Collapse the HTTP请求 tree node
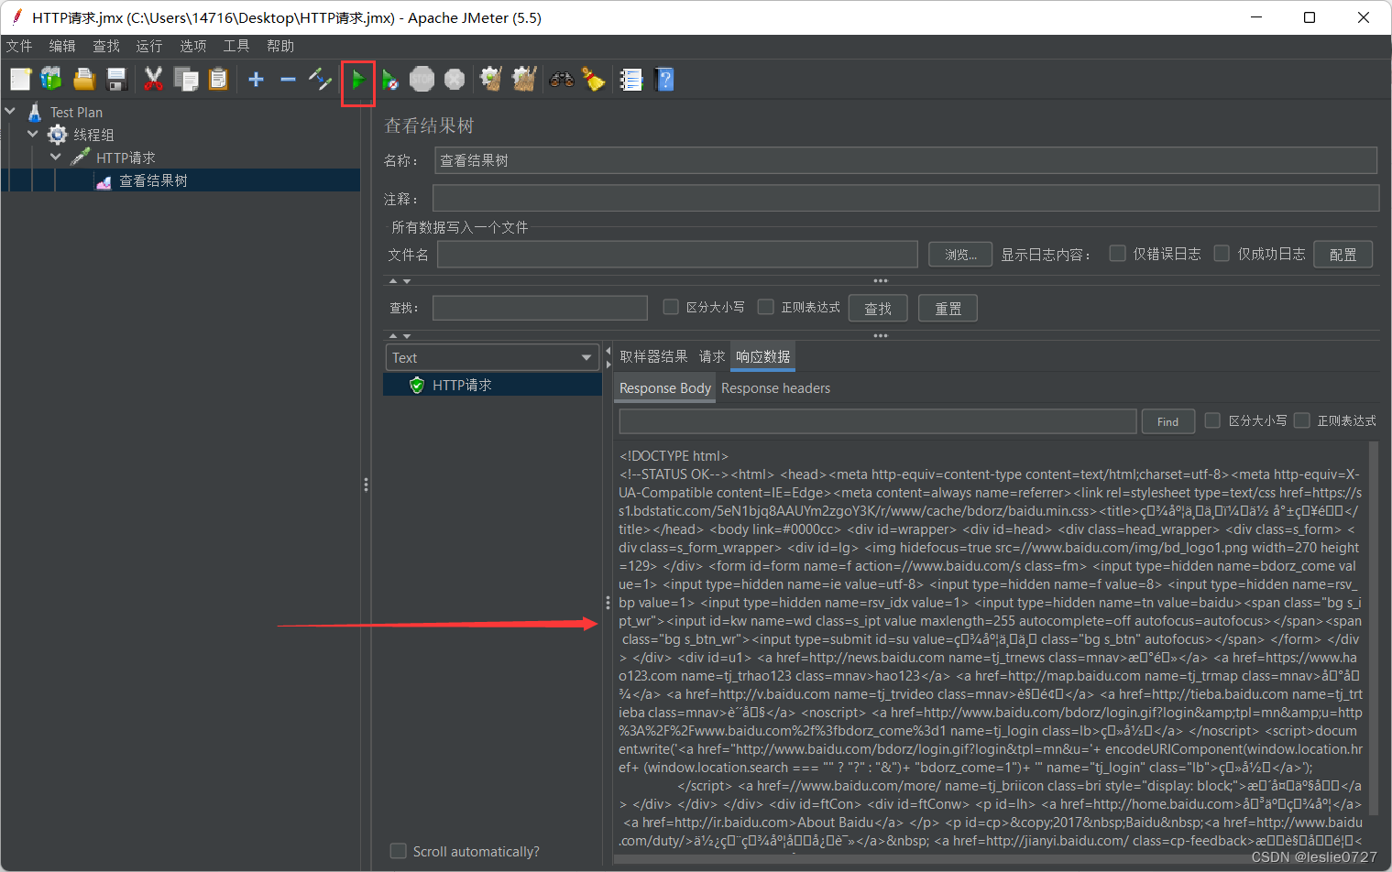Viewport: 1392px width, 872px height. click(x=56, y=158)
